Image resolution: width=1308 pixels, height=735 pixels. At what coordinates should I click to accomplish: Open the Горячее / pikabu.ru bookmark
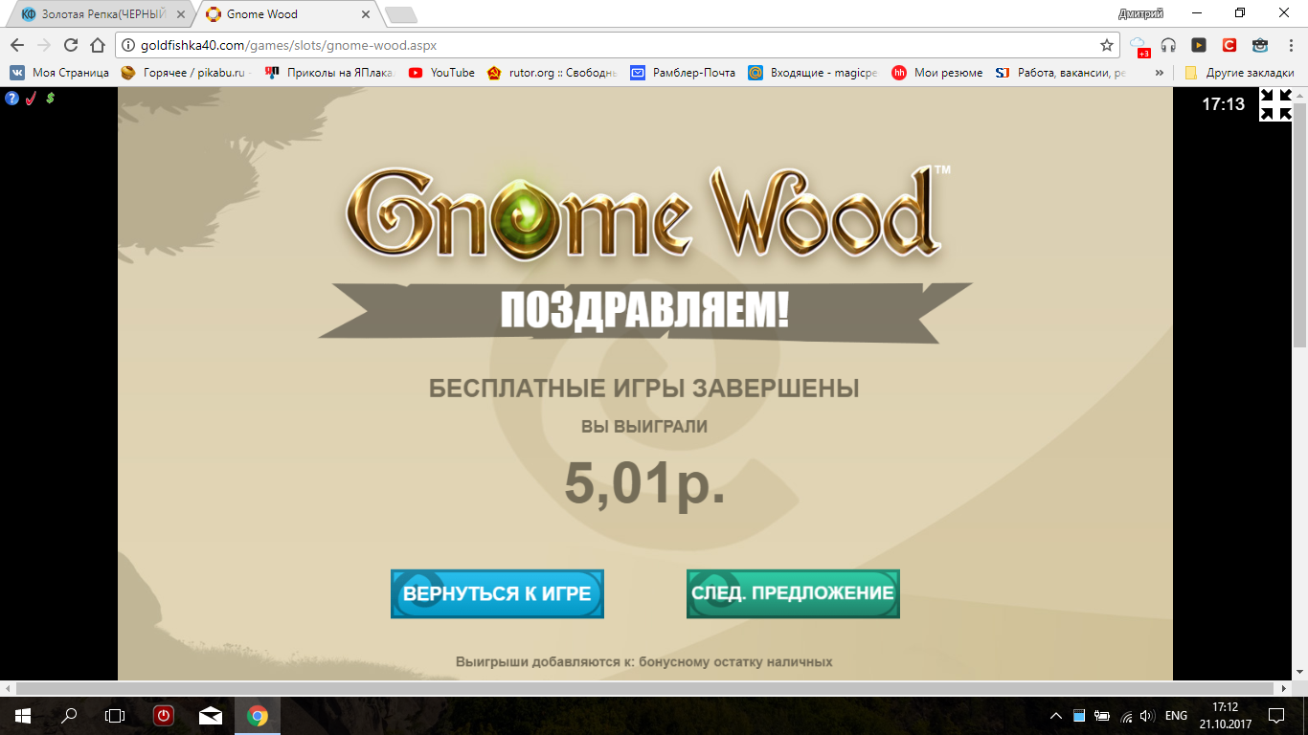click(x=184, y=73)
